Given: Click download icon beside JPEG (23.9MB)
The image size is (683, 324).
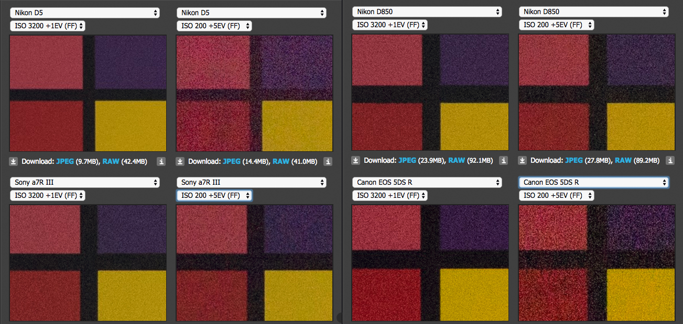Looking at the screenshot, I should [x=355, y=161].
